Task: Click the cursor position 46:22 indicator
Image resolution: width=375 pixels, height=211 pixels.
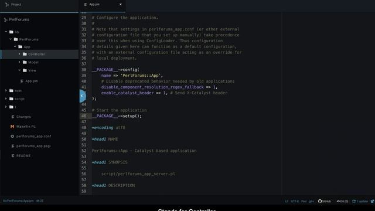Action: point(40,201)
